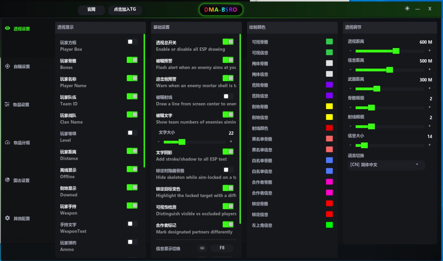Click the F8 hotkey button

222,248
